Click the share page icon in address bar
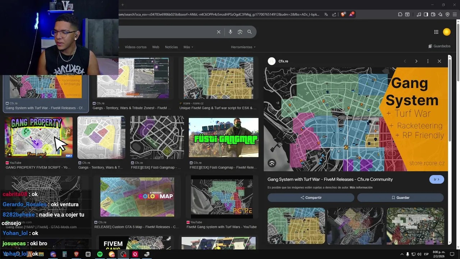Viewport: 460px width, 259px height. (334, 14)
